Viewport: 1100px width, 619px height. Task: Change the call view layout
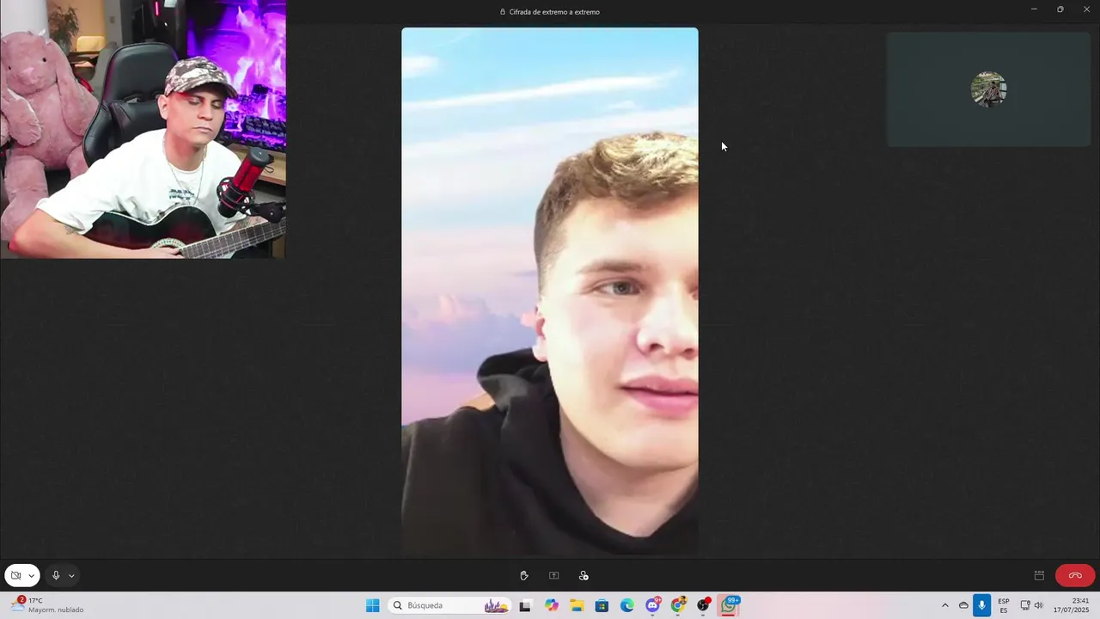[1039, 575]
